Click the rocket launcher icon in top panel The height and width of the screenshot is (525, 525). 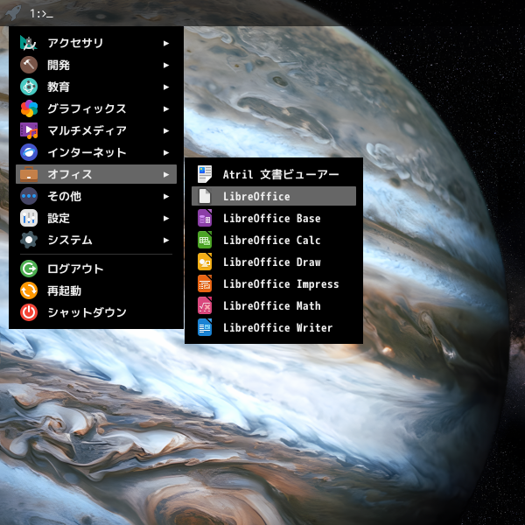point(13,13)
